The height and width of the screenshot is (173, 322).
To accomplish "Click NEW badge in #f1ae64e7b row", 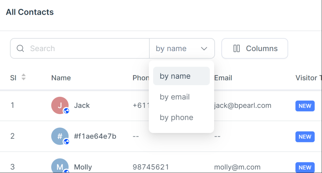I will click(305, 137).
